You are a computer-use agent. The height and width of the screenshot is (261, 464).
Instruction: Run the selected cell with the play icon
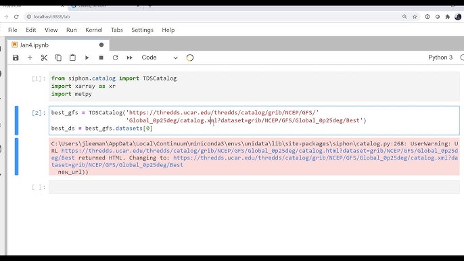87,57
